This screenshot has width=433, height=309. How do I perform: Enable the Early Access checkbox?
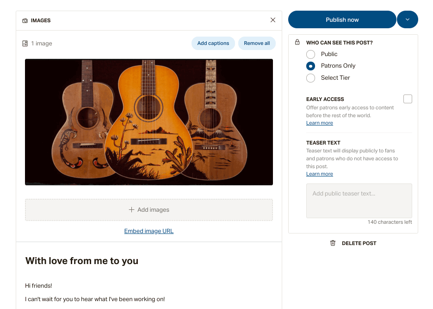(408, 99)
